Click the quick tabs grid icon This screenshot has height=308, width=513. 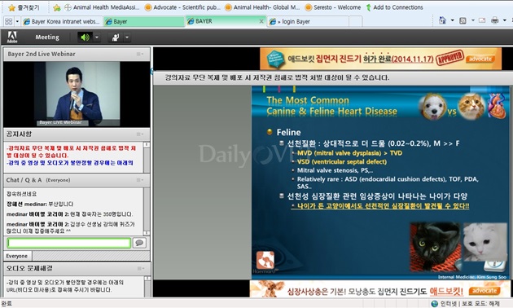coord(8,22)
